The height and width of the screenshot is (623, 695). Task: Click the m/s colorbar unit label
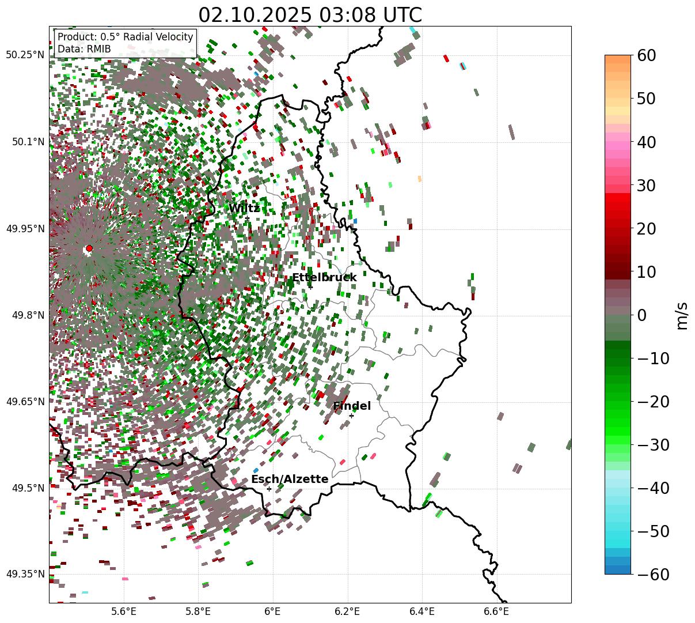click(x=683, y=315)
